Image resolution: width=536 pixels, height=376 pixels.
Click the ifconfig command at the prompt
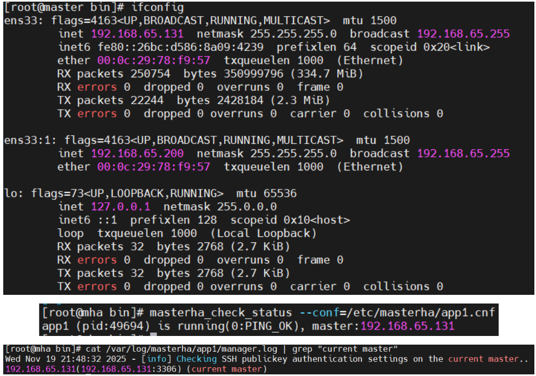click(158, 8)
